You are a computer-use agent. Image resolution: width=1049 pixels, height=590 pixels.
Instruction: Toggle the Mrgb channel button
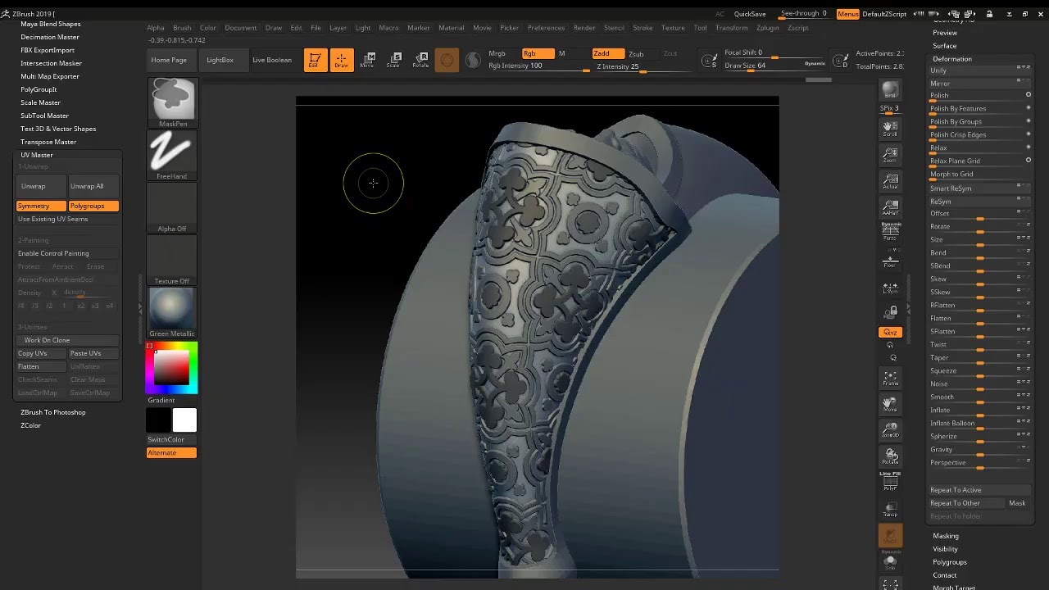point(497,53)
